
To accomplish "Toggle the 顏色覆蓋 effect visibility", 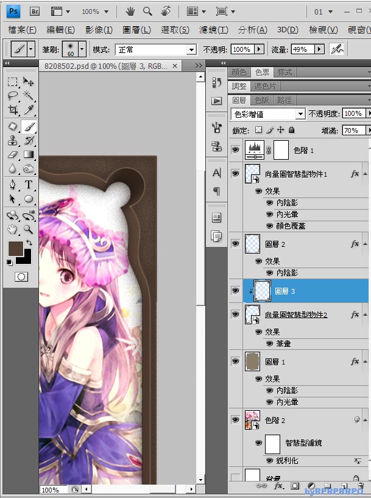I will coord(270,226).
